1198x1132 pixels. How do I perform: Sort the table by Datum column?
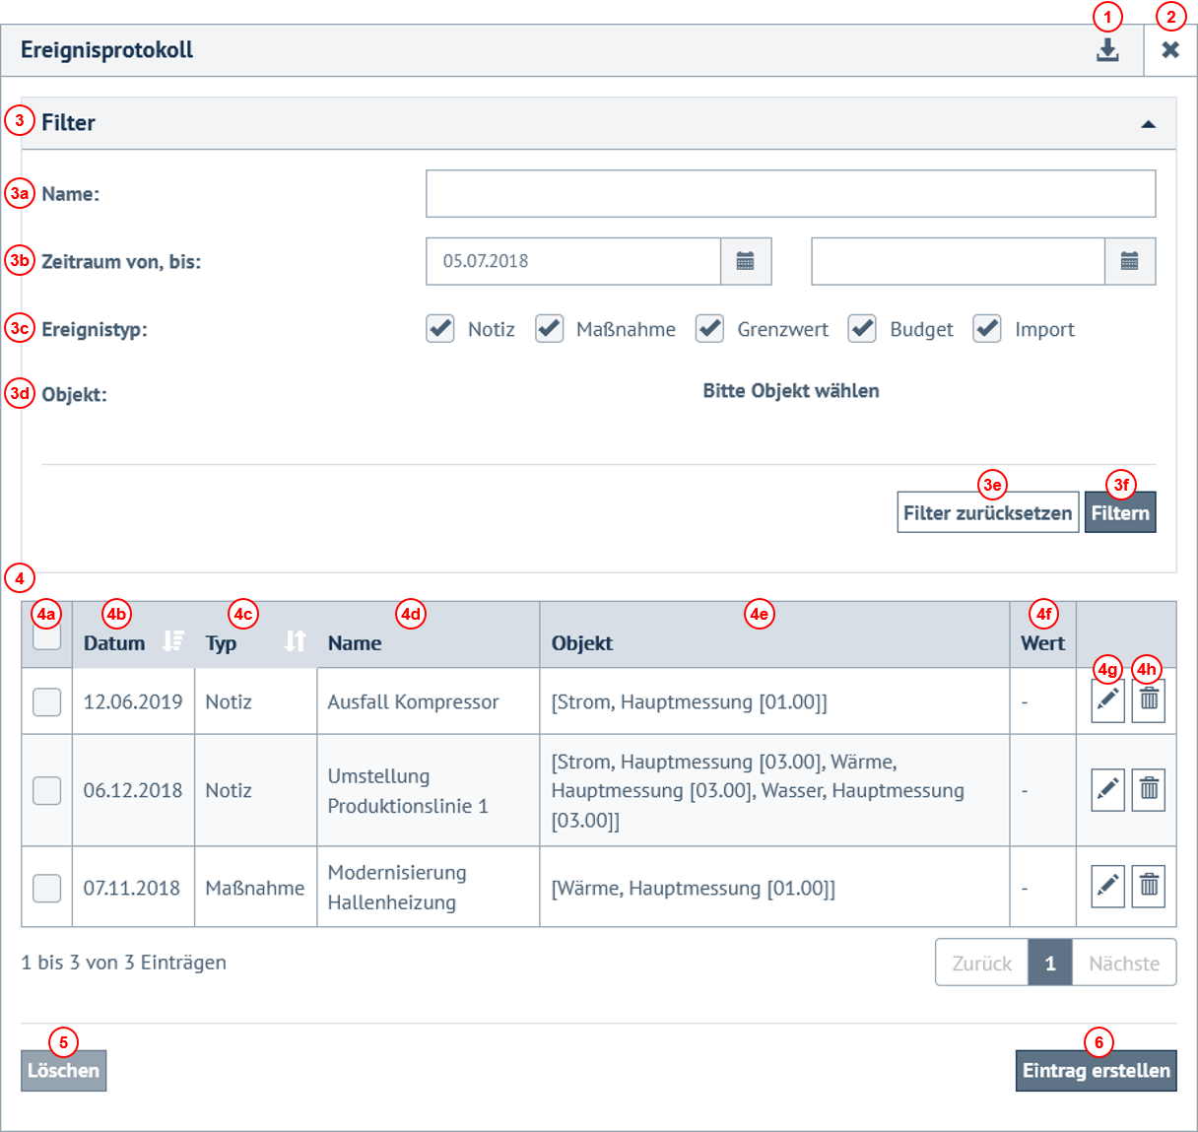point(173,642)
